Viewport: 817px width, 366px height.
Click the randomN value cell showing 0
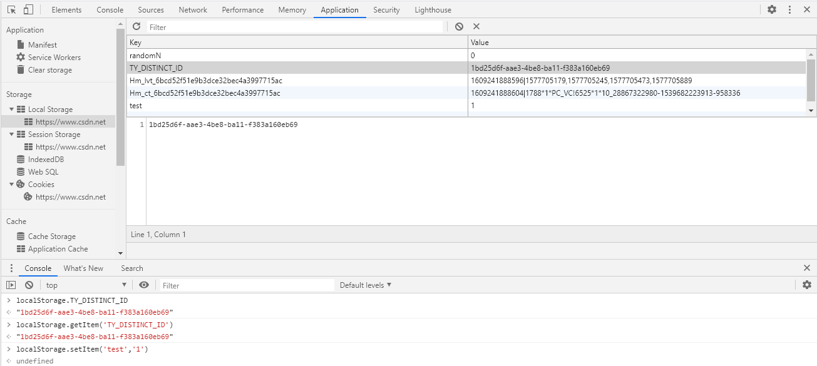(637, 55)
